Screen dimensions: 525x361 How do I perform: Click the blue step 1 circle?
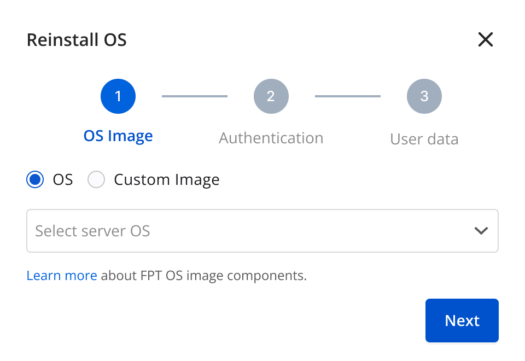coord(118,96)
